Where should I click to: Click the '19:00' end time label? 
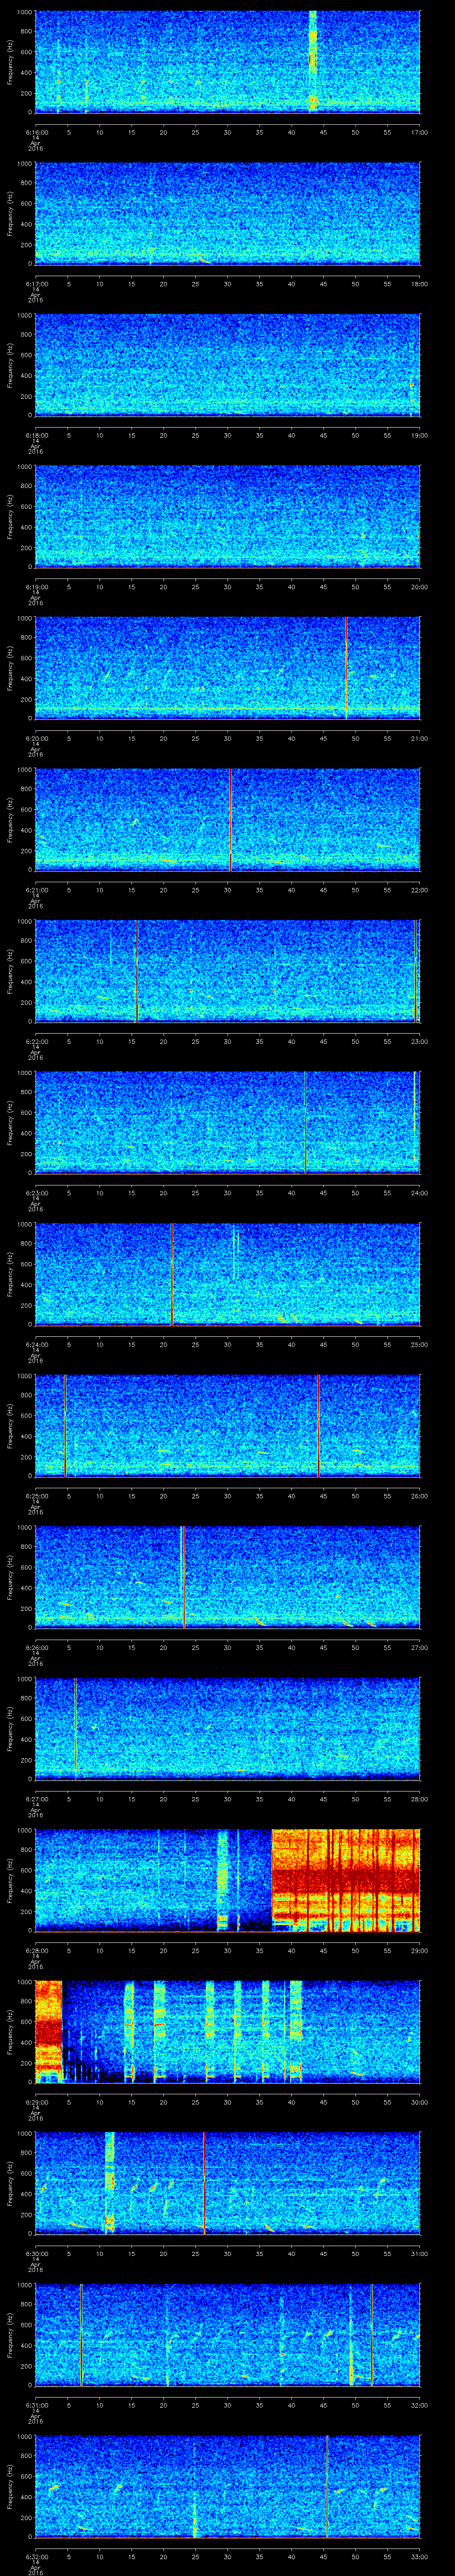(x=419, y=435)
